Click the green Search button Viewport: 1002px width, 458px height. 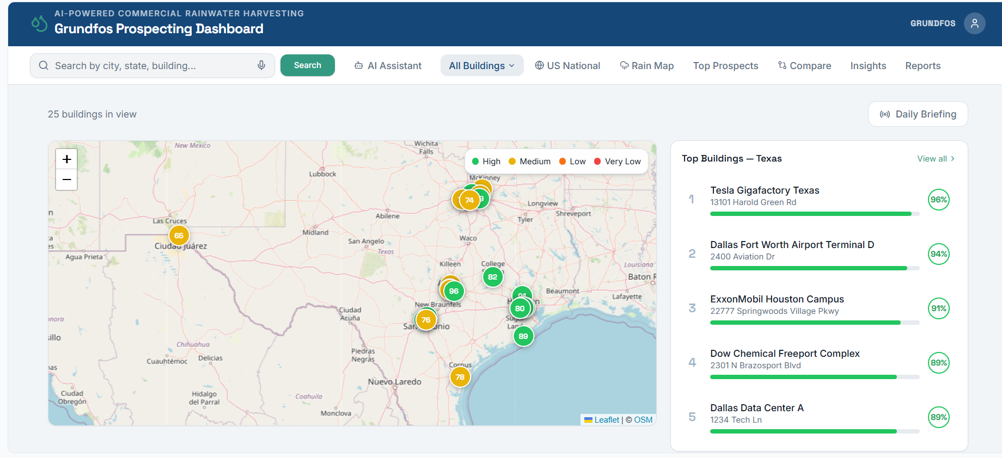coord(308,65)
